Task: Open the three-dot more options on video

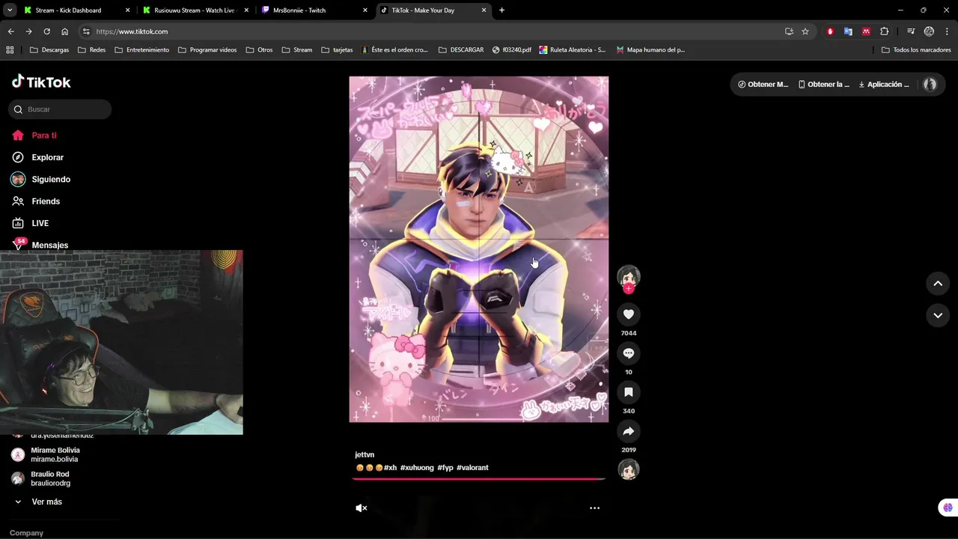Action: pos(594,508)
